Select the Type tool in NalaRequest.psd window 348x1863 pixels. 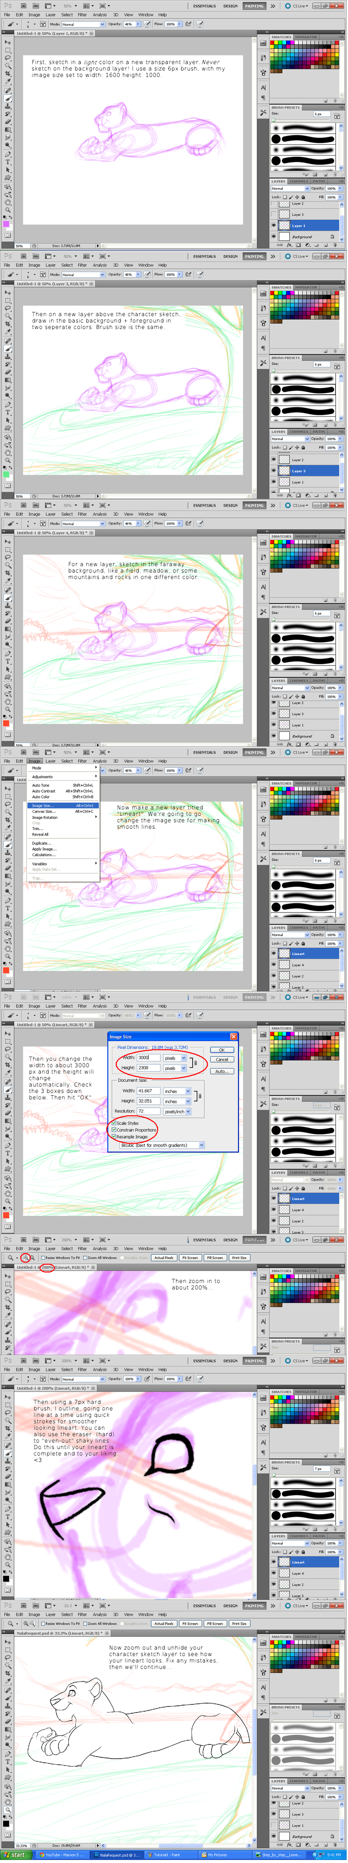point(8,1762)
